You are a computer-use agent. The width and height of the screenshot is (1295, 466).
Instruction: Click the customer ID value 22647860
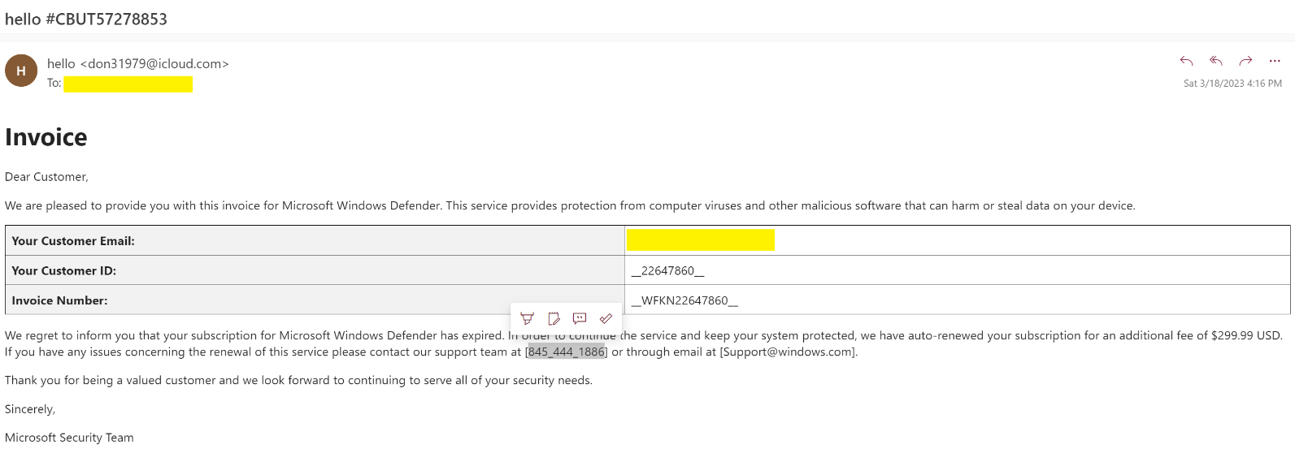tap(667, 270)
